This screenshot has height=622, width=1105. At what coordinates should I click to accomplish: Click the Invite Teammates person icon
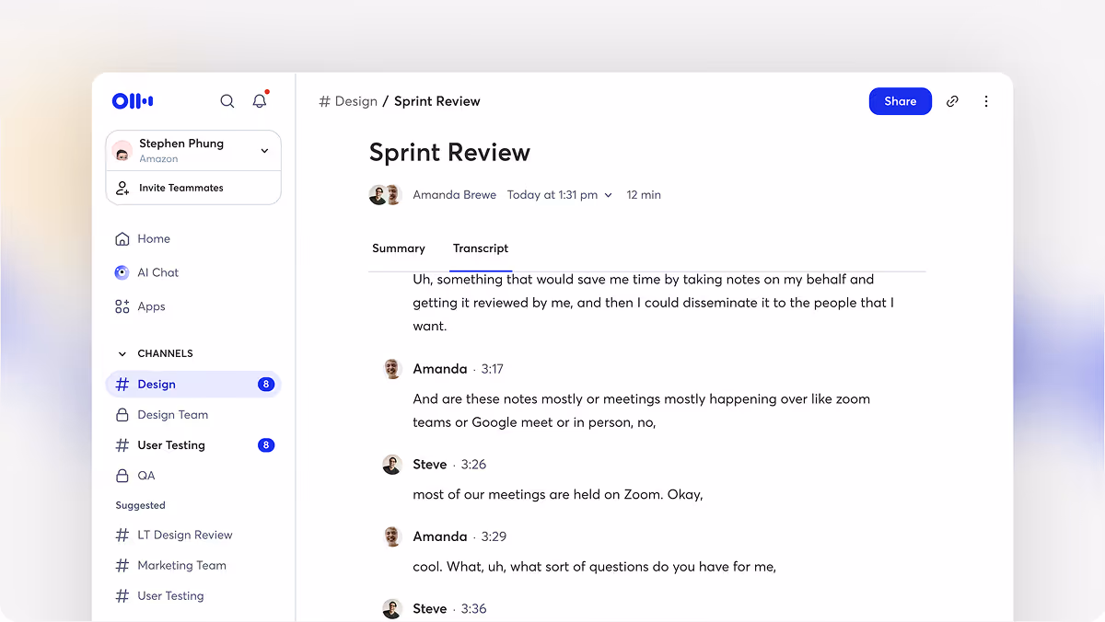[x=122, y=188]
